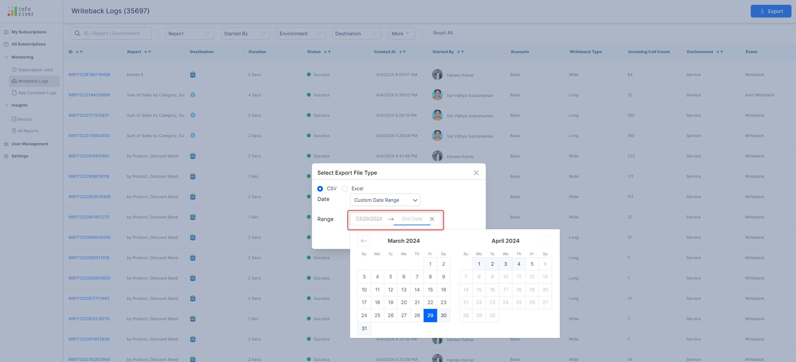Image resolution: width=796 pixels, height=362 pixels.
Task: Clear the date range with X icon
Action: (432, 219)
